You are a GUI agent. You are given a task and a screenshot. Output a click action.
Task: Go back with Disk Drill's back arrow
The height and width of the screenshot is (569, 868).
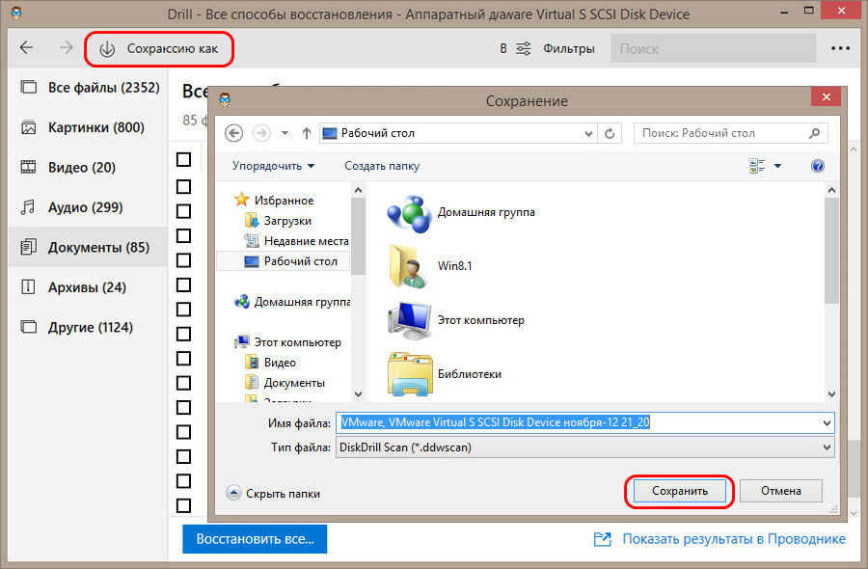[x=27, y=47]
